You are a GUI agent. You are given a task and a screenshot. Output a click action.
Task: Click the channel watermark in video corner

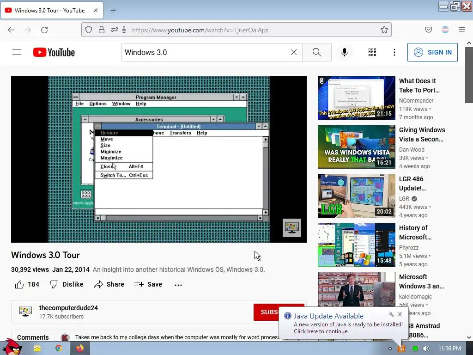tap(292, 228)
